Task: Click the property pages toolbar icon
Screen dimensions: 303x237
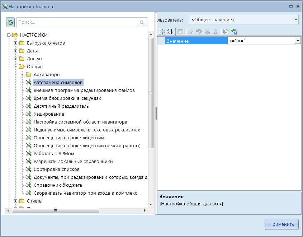Action: pyautogui.click(x=180, y=32)
